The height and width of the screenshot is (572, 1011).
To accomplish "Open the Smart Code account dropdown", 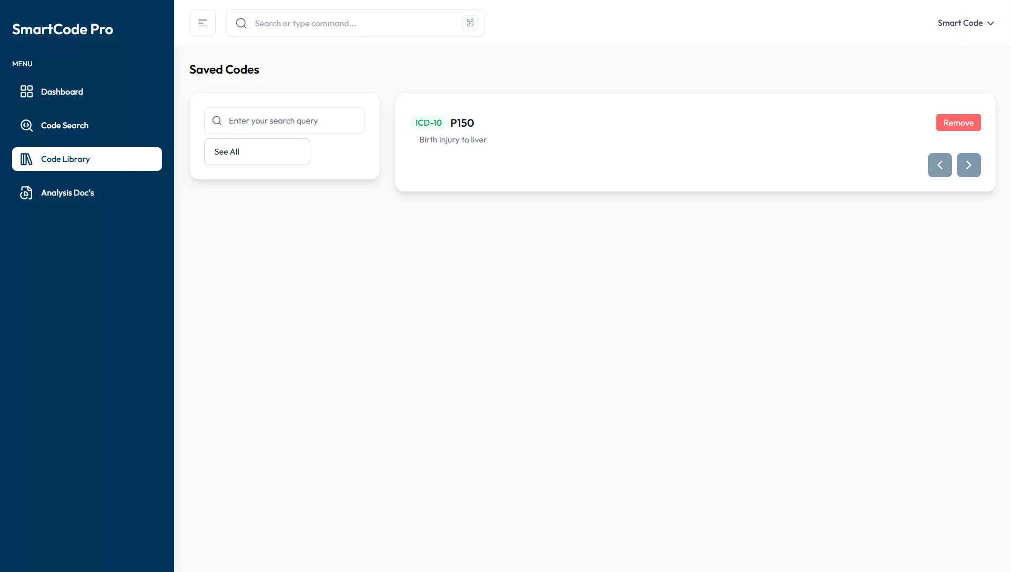I will point(959,23).
